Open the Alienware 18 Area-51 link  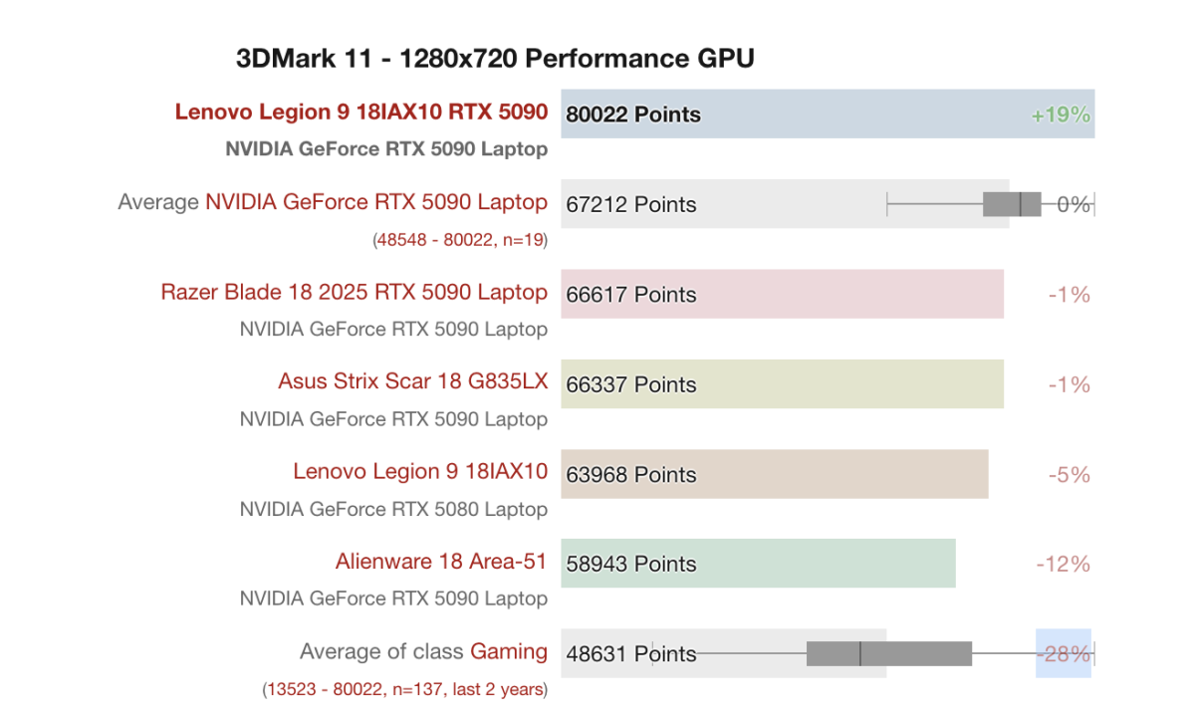[441, 561]
